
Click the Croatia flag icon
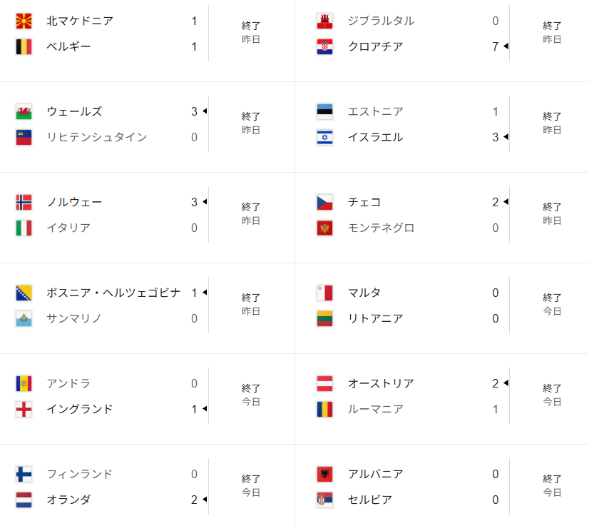coord(325,47)
